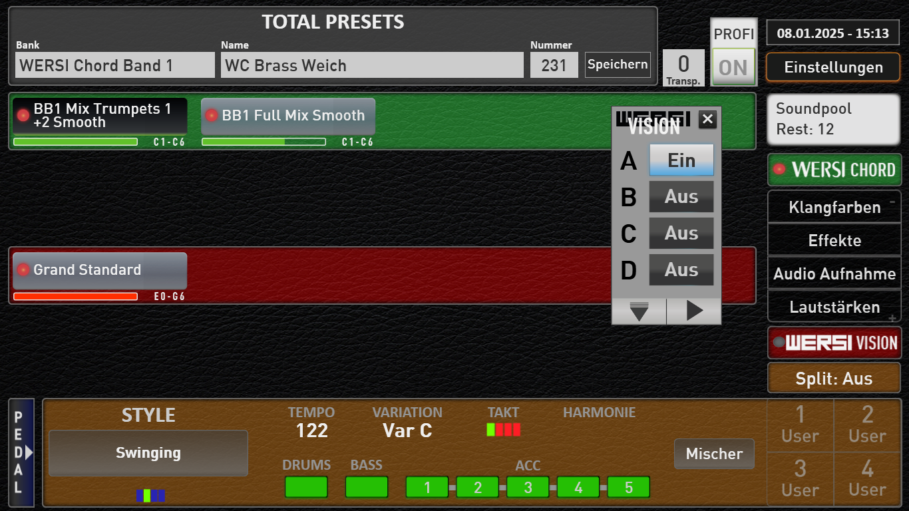The height and width of the screenshot is (511, 909).
Task: Select BB1 Full Mix Smooth sound
Action: coord(288,116)
